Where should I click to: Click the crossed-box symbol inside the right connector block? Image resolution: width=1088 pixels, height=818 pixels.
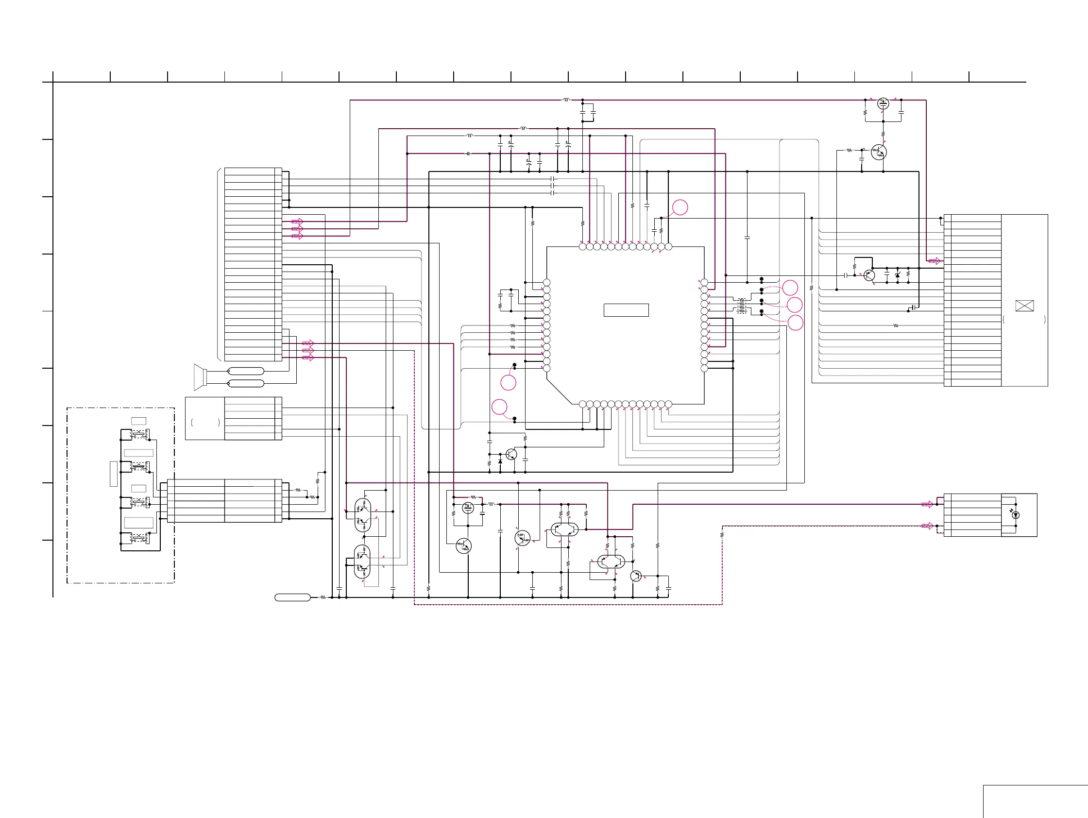[x=1024, y=306]
